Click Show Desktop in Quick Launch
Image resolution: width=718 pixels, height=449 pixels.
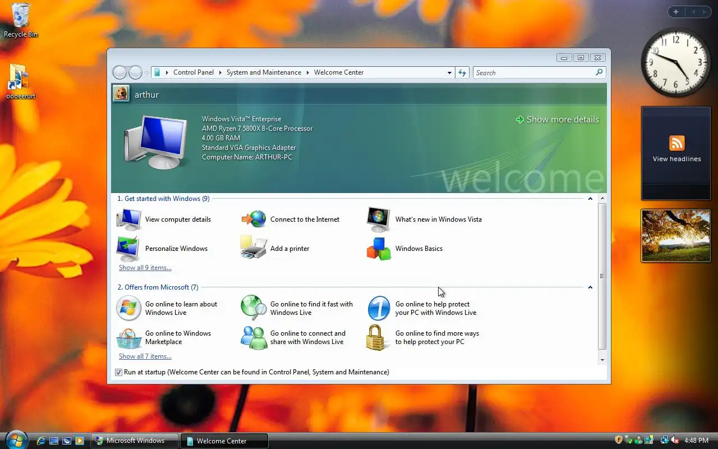(54, 441)
